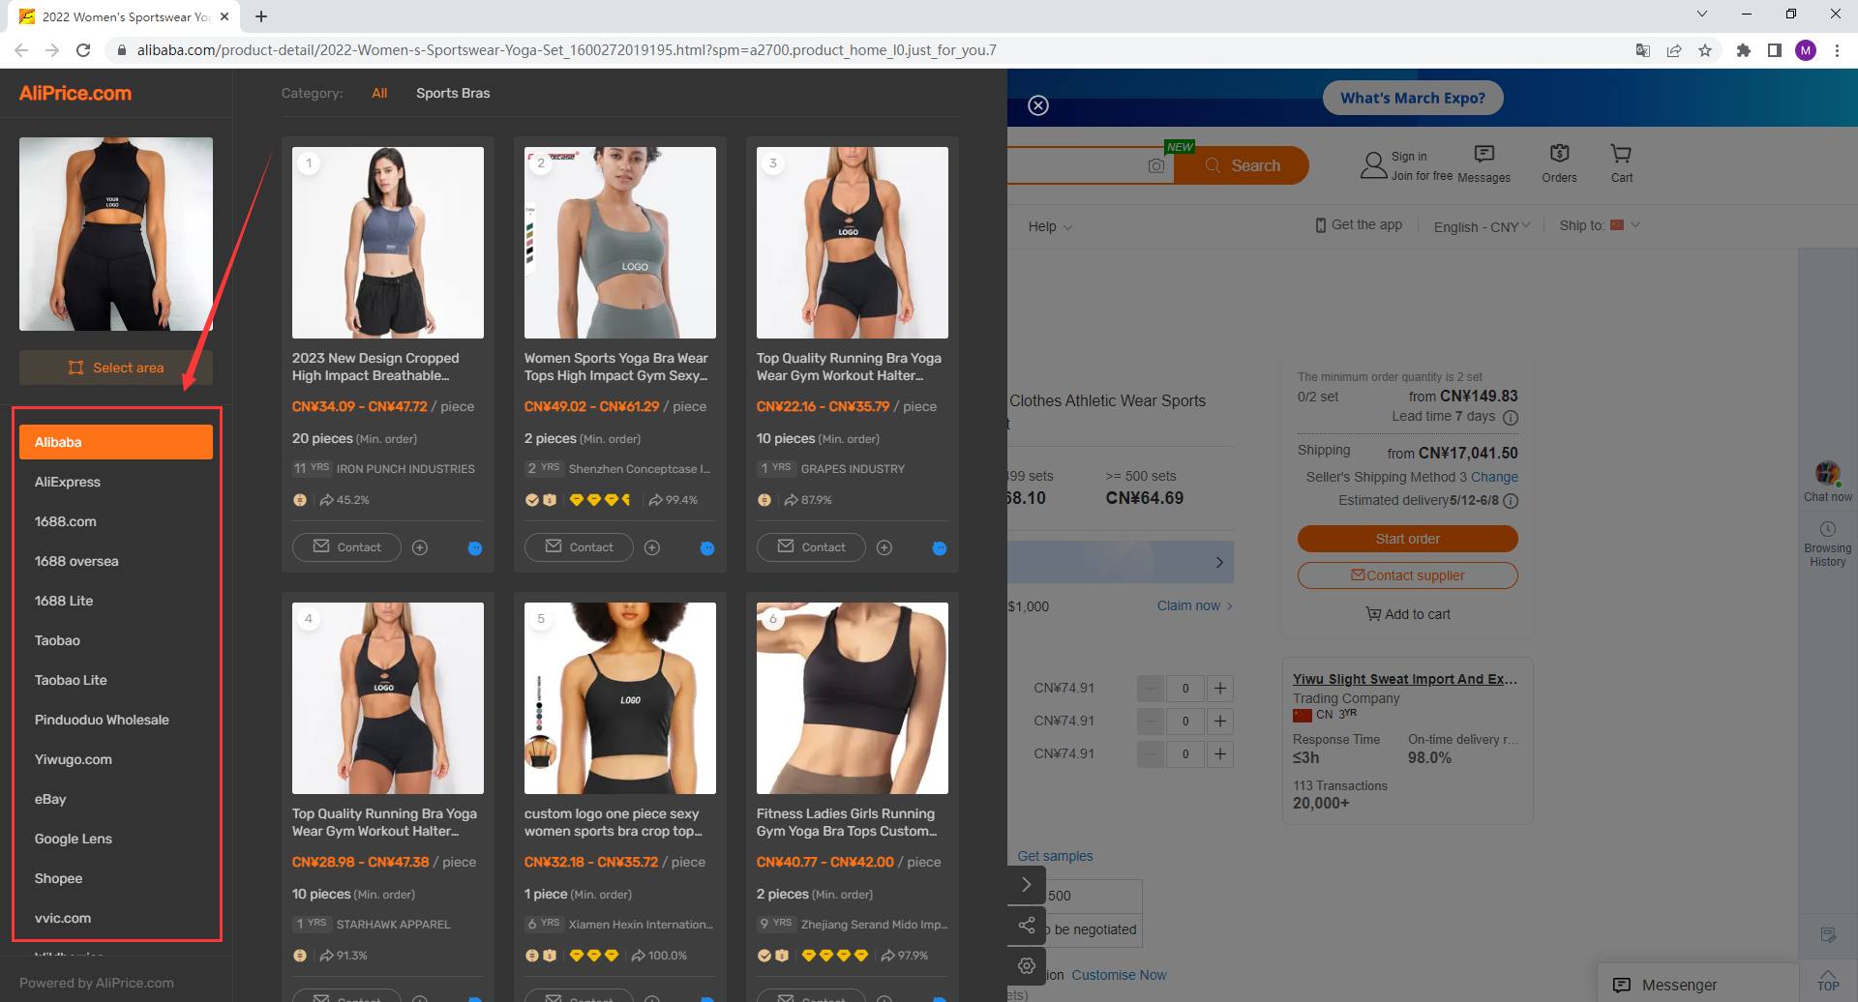Toggle Chrome side panel icon
Screen dimensions: 1858x1002
[x=1775, y=50]
